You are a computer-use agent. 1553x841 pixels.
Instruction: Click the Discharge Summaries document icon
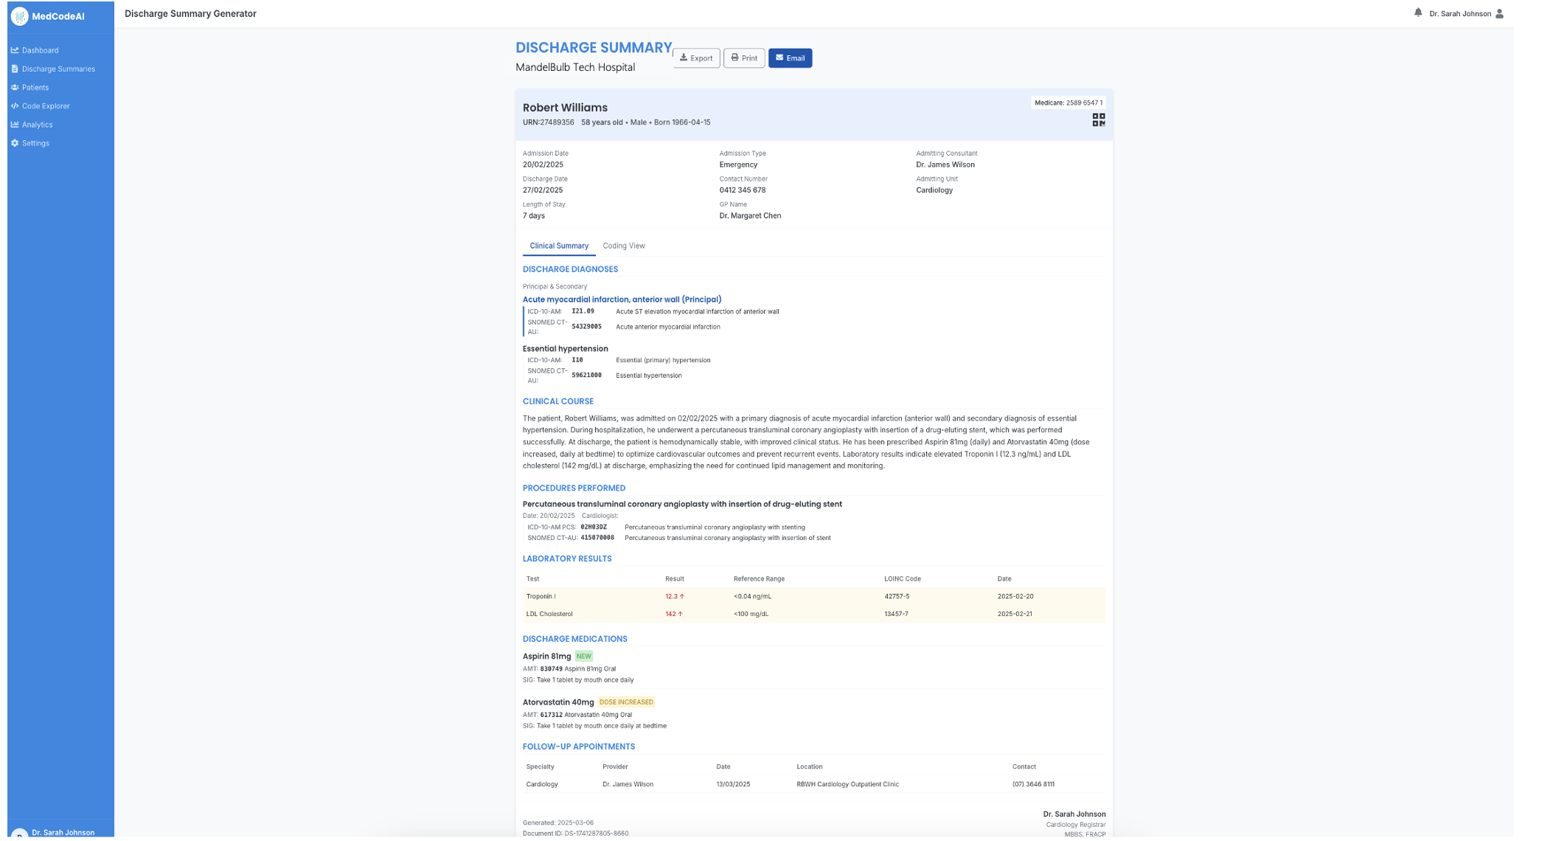pyautogui.click(x=15, y=69)
